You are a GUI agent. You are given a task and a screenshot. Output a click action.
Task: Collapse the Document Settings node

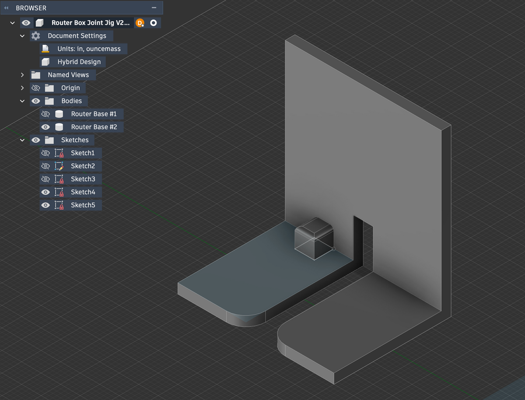[x=22, y=36]
